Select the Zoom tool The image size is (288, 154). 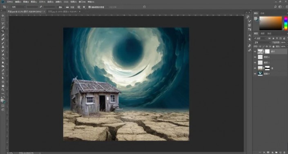pyautogui.click(x=3, y=90)
